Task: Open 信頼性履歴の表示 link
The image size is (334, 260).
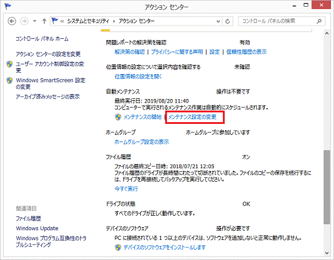Action: click(x=247, y=52)
